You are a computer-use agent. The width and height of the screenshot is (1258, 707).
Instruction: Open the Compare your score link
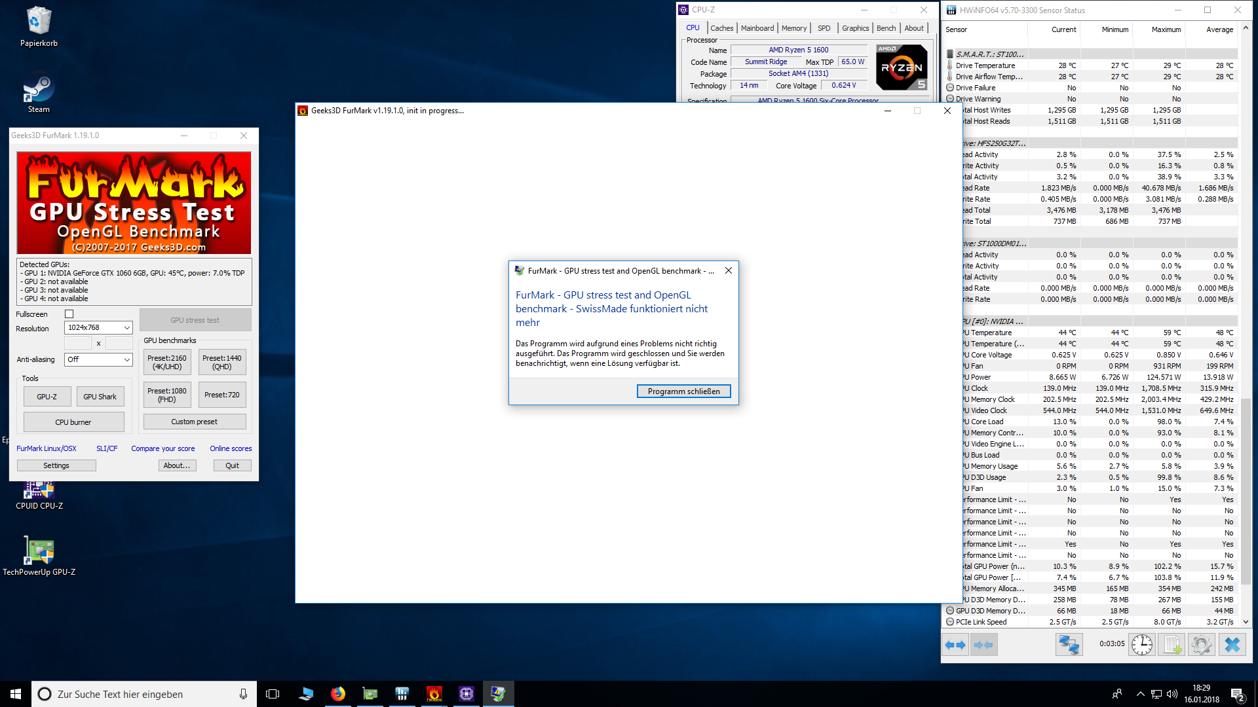tap(162, 448)
